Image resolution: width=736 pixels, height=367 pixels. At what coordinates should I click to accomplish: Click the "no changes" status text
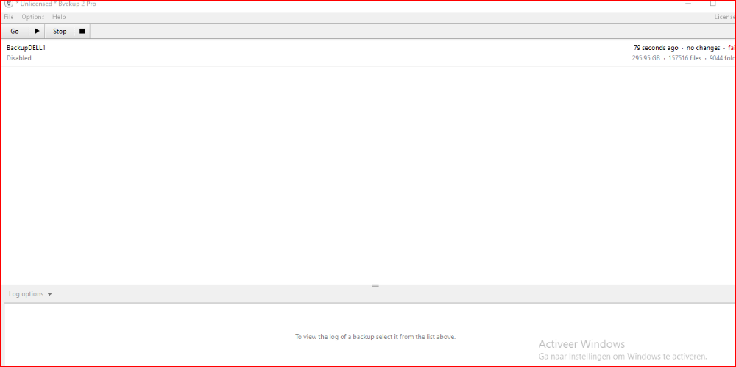pyautogui.click(x=703, y=48)
